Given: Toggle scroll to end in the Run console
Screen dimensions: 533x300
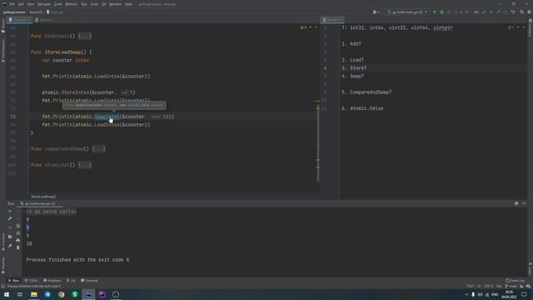Looking at the screenshot, I should click(x=18, y=233).
